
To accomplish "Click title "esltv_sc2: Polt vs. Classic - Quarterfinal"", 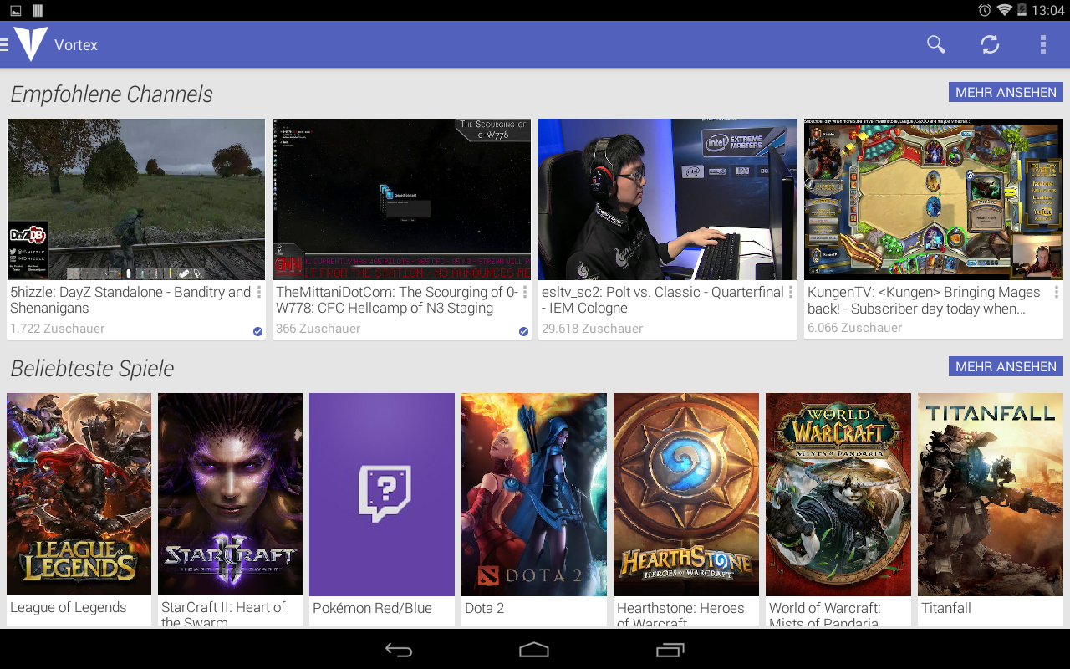I will tap(663, 300).
